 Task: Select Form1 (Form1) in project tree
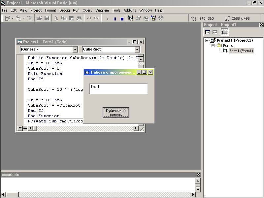241,51
